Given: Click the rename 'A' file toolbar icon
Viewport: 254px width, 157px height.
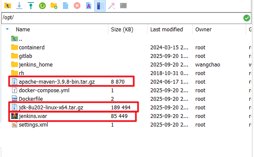Looking at the screenshot, I should [x=89, y=6].
